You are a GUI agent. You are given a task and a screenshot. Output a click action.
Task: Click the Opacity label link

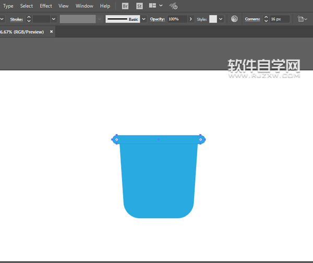(x=157, y=19)
